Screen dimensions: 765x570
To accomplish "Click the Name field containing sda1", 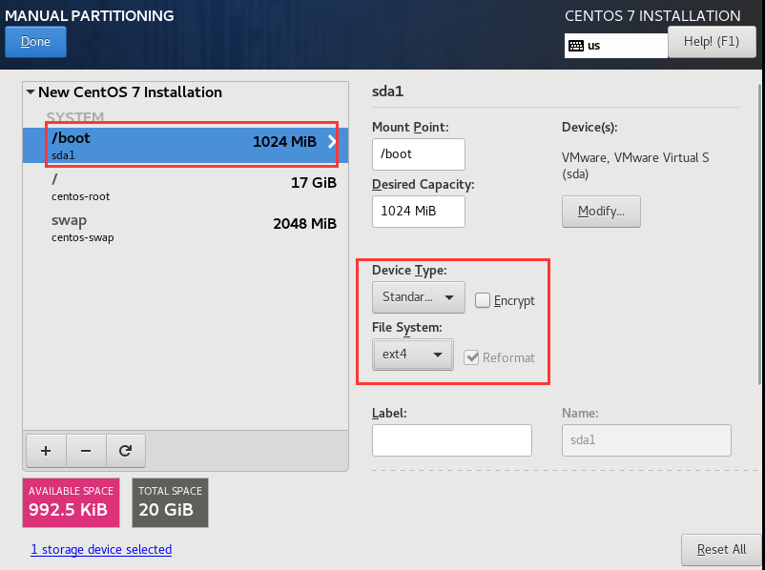I will (x=647, y=439).
